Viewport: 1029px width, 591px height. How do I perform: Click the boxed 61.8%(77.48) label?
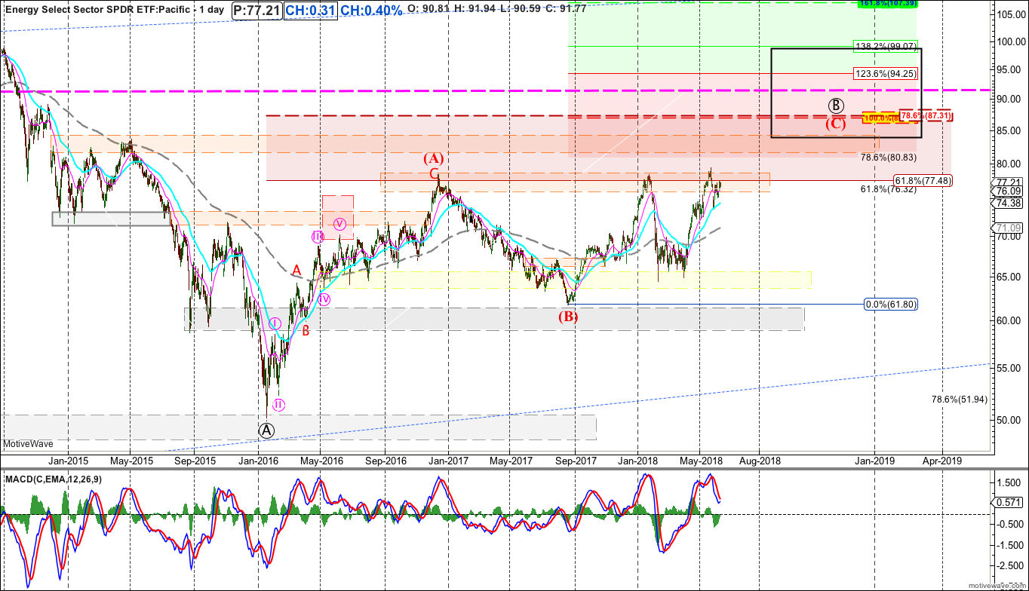pos(922,181)
